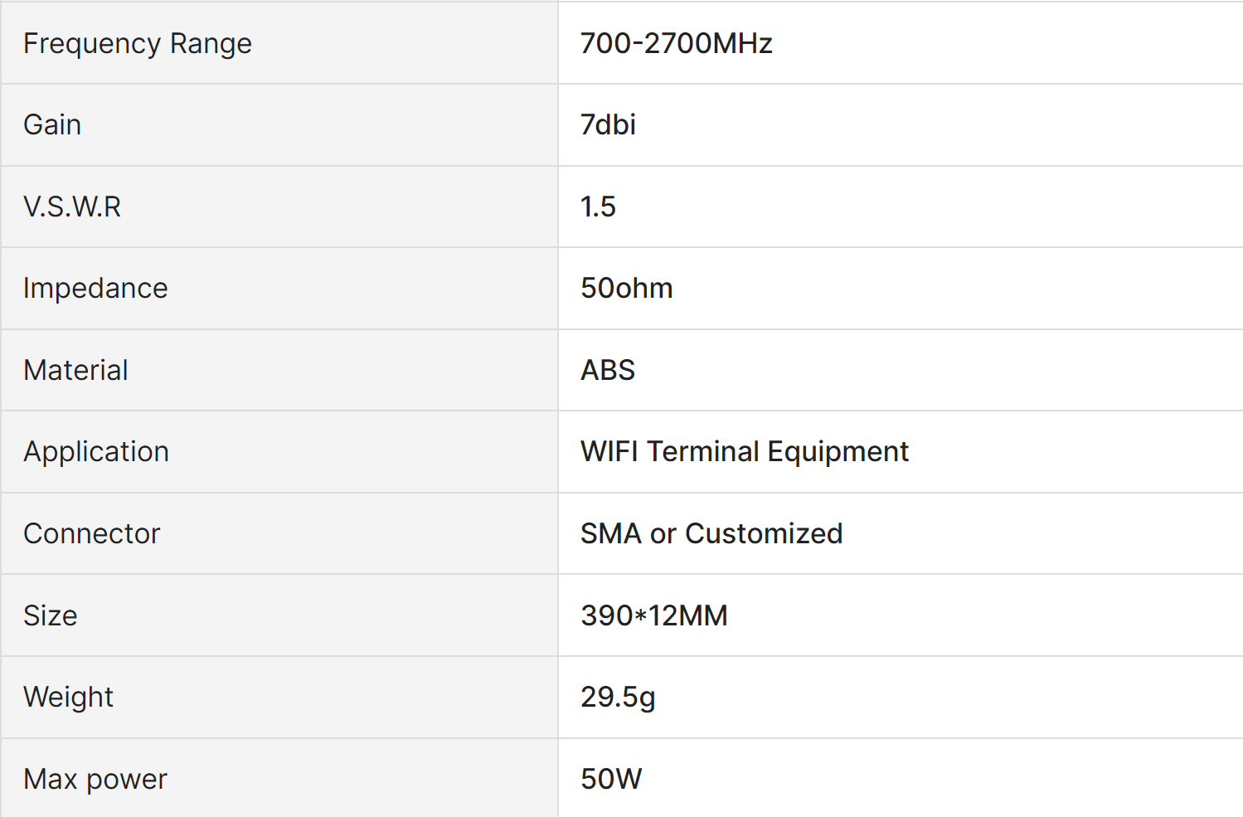
Task: Click the Impedance label
Action: pos(95,288)
